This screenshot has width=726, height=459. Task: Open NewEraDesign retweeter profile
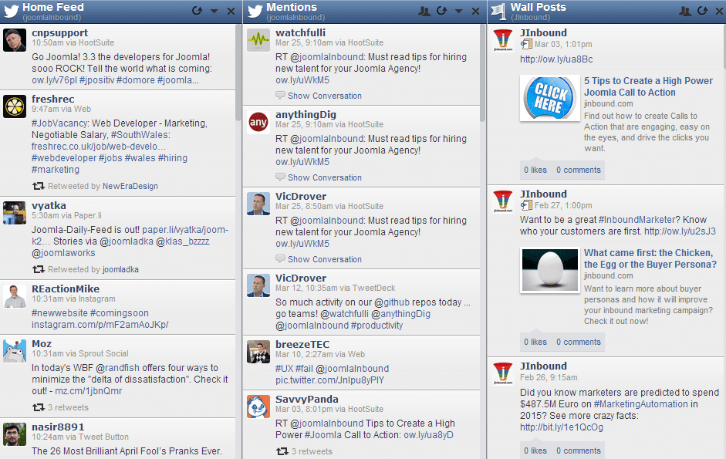pyautogui.click(x=130, y=186)
